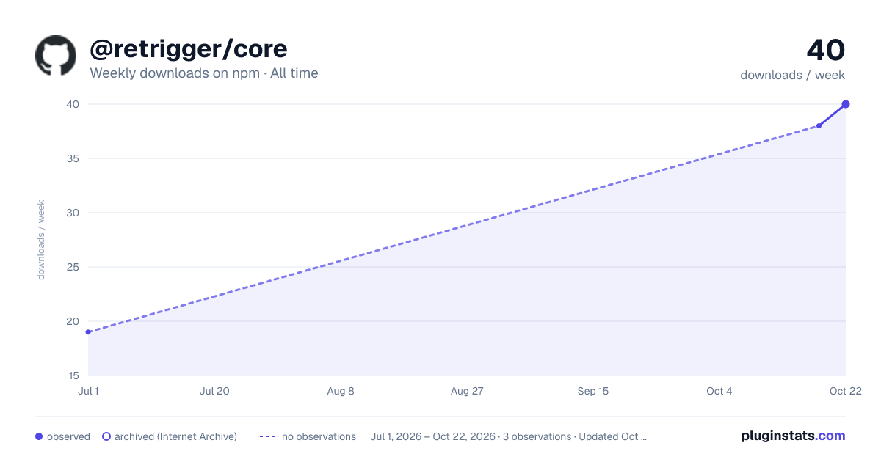This screenshot has width=881, height=462.
Task: Click the y-axis tick label 35
Action: click(x=73, y=158)
